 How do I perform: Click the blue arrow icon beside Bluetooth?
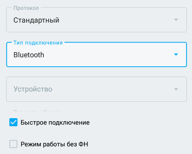pos(176,55)
